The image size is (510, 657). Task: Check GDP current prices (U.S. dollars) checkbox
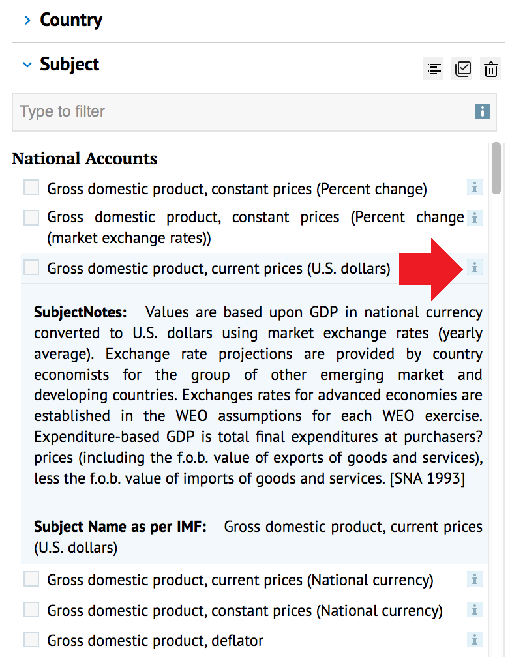pos(31,267)
